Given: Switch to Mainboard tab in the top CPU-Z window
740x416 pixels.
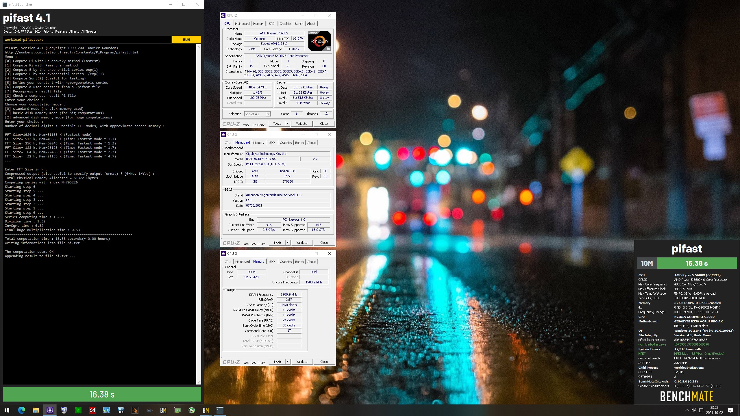Looking at the screenshot, I should (242, 24).
